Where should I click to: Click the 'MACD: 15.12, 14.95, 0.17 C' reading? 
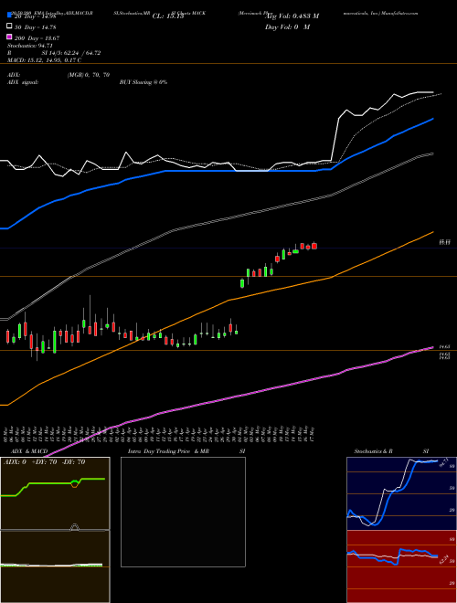44,60
